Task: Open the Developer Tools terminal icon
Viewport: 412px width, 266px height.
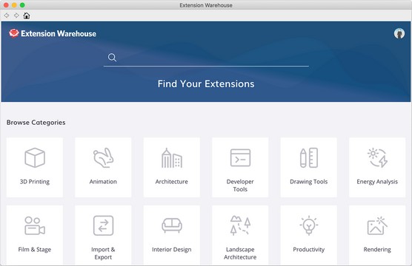Action: 240,158
